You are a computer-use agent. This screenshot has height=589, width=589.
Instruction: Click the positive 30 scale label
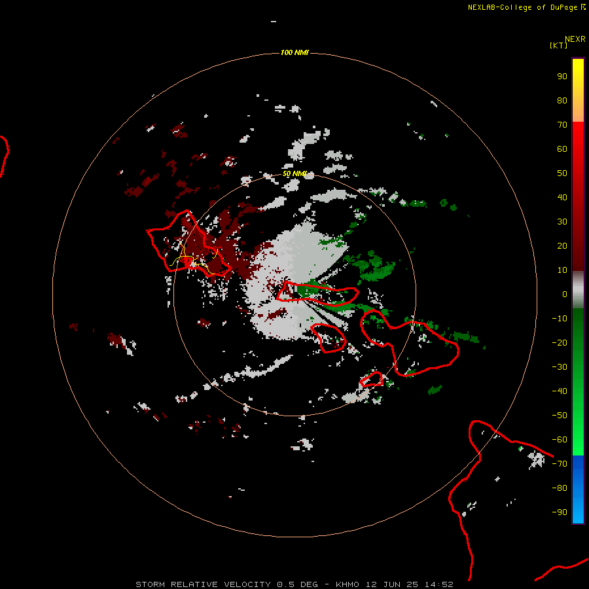tap(562, 222)
